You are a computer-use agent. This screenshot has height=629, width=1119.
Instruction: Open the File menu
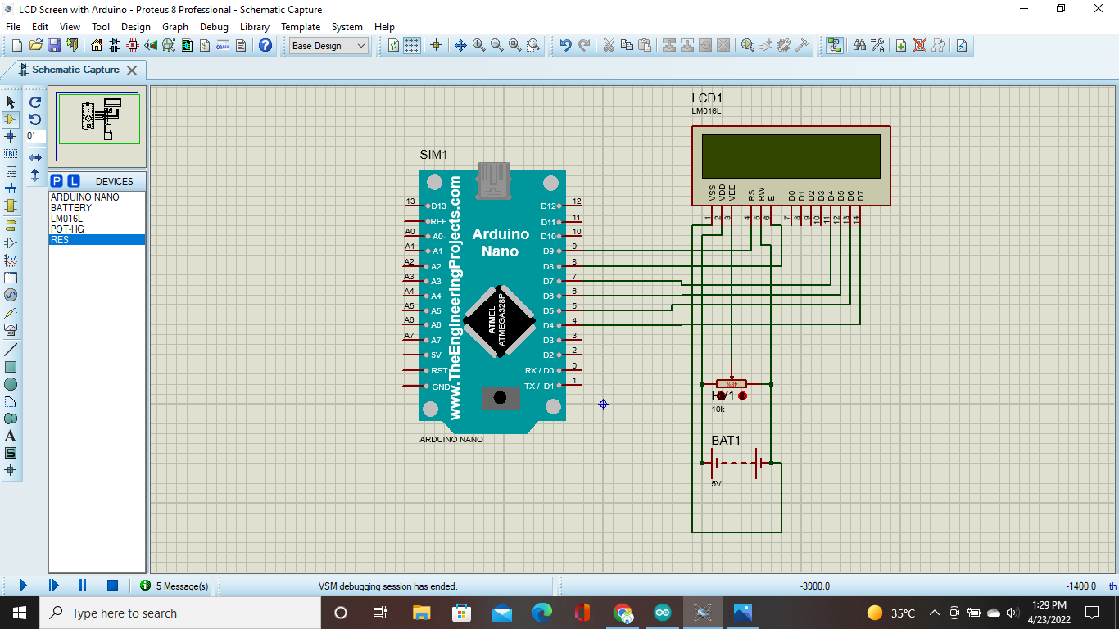coord(14,27)
